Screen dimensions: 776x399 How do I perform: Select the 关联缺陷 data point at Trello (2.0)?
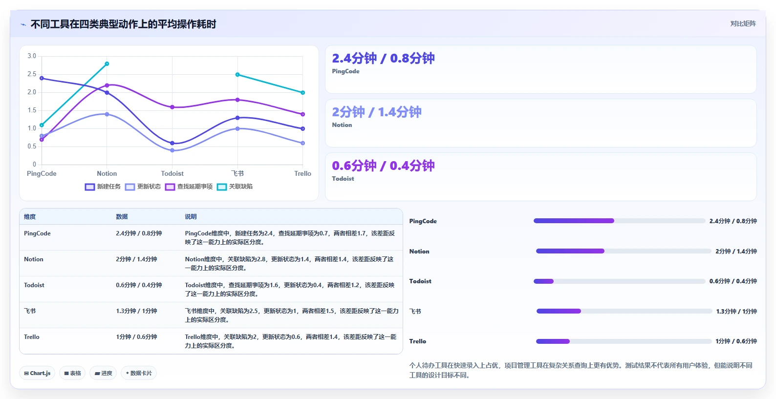click(303, 92)
